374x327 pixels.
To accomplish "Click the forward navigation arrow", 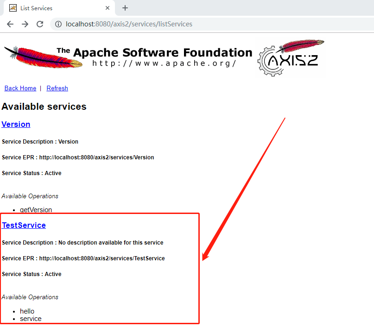I will [x=25, y=24].
